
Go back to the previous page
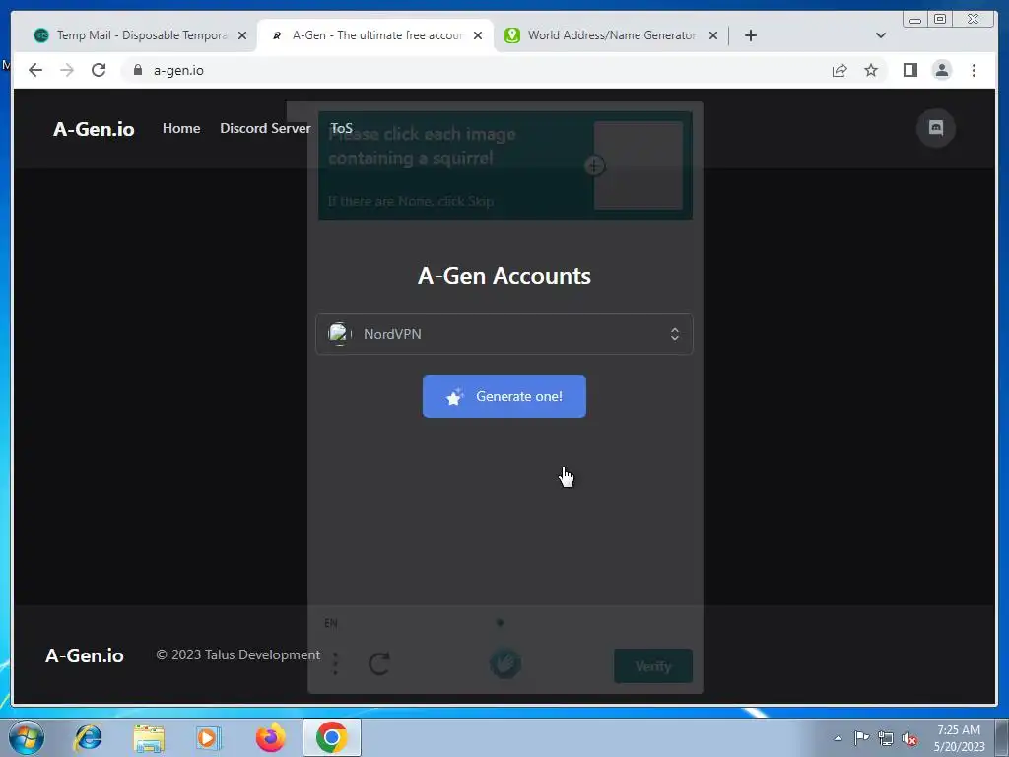pyautogui.click(x=35, y=70)
